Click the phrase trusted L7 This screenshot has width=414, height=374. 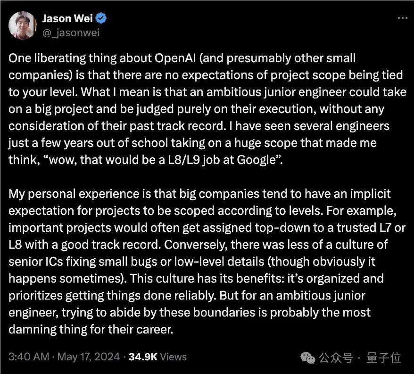tap(365, 228)
